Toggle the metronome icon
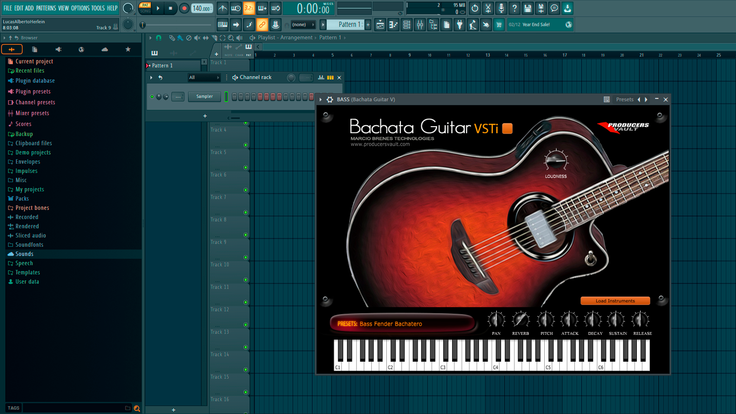This screenshot has height=414, width=736. coord(223,8)
